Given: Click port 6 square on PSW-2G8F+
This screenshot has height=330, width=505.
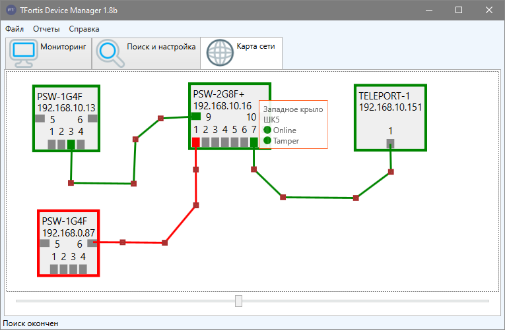Looking at the screenshot, I should click(244, 142).
